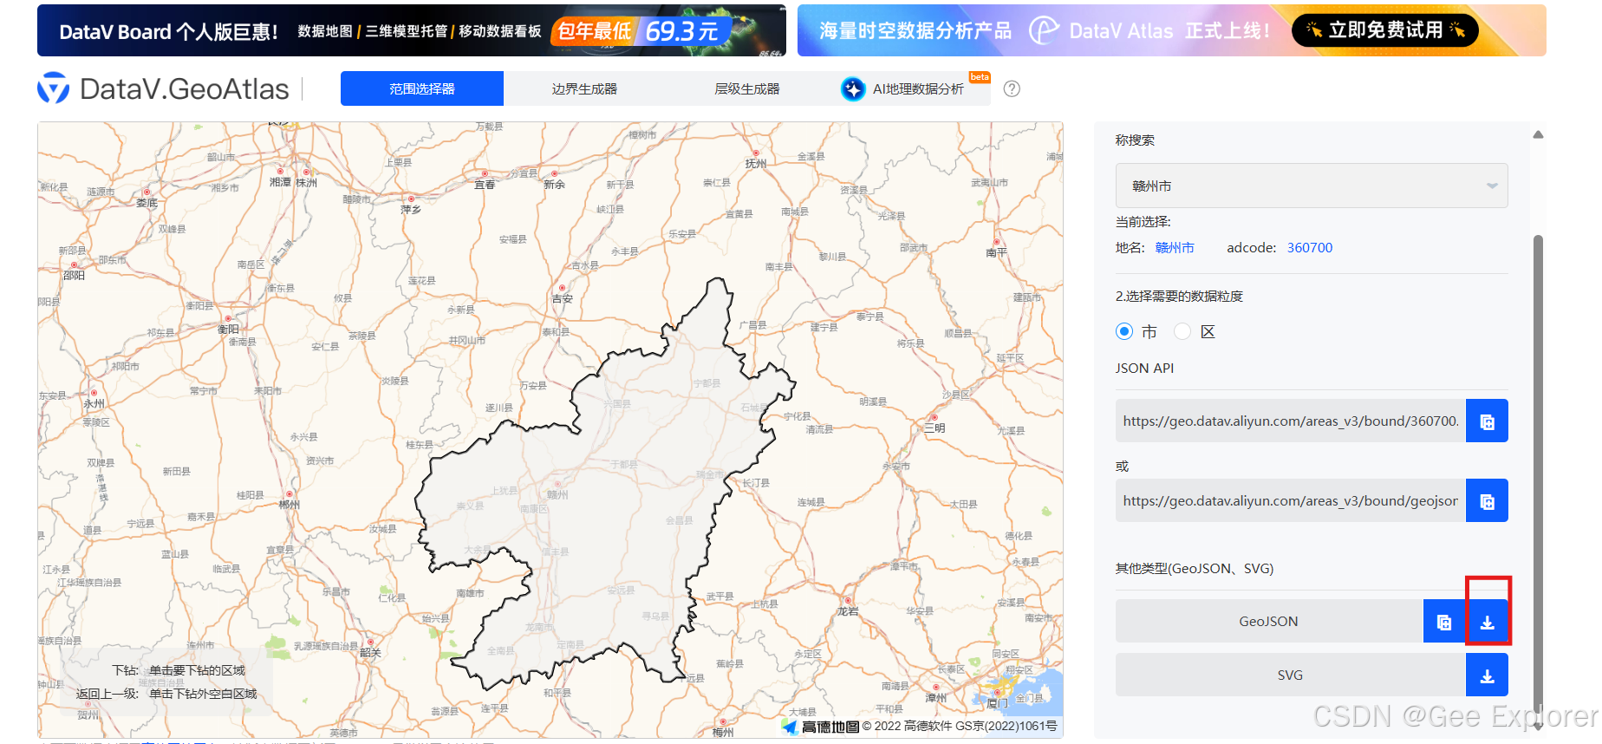Image resolution: width=1602 pixels, height=744 pixels.
Task: Click the DataV.GeoAtlas logo icon
Action: click(54, 88)
